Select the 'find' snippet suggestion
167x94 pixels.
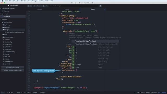click(95, 68)
